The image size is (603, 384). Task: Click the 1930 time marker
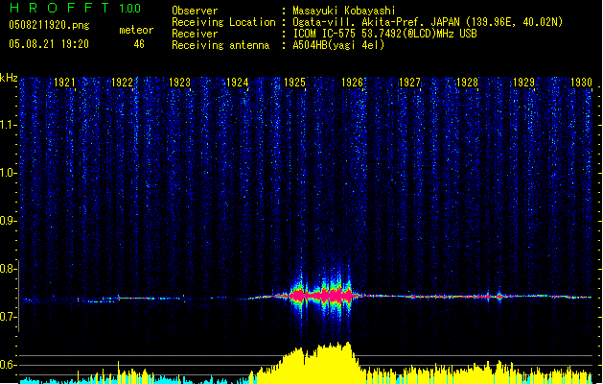[x=581, y=83]
